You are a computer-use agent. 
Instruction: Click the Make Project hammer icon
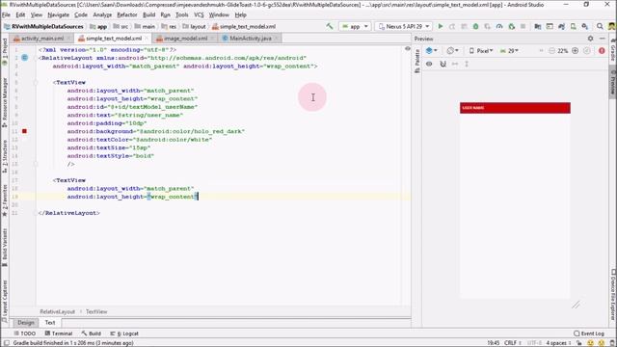click(x=330, y=26)
